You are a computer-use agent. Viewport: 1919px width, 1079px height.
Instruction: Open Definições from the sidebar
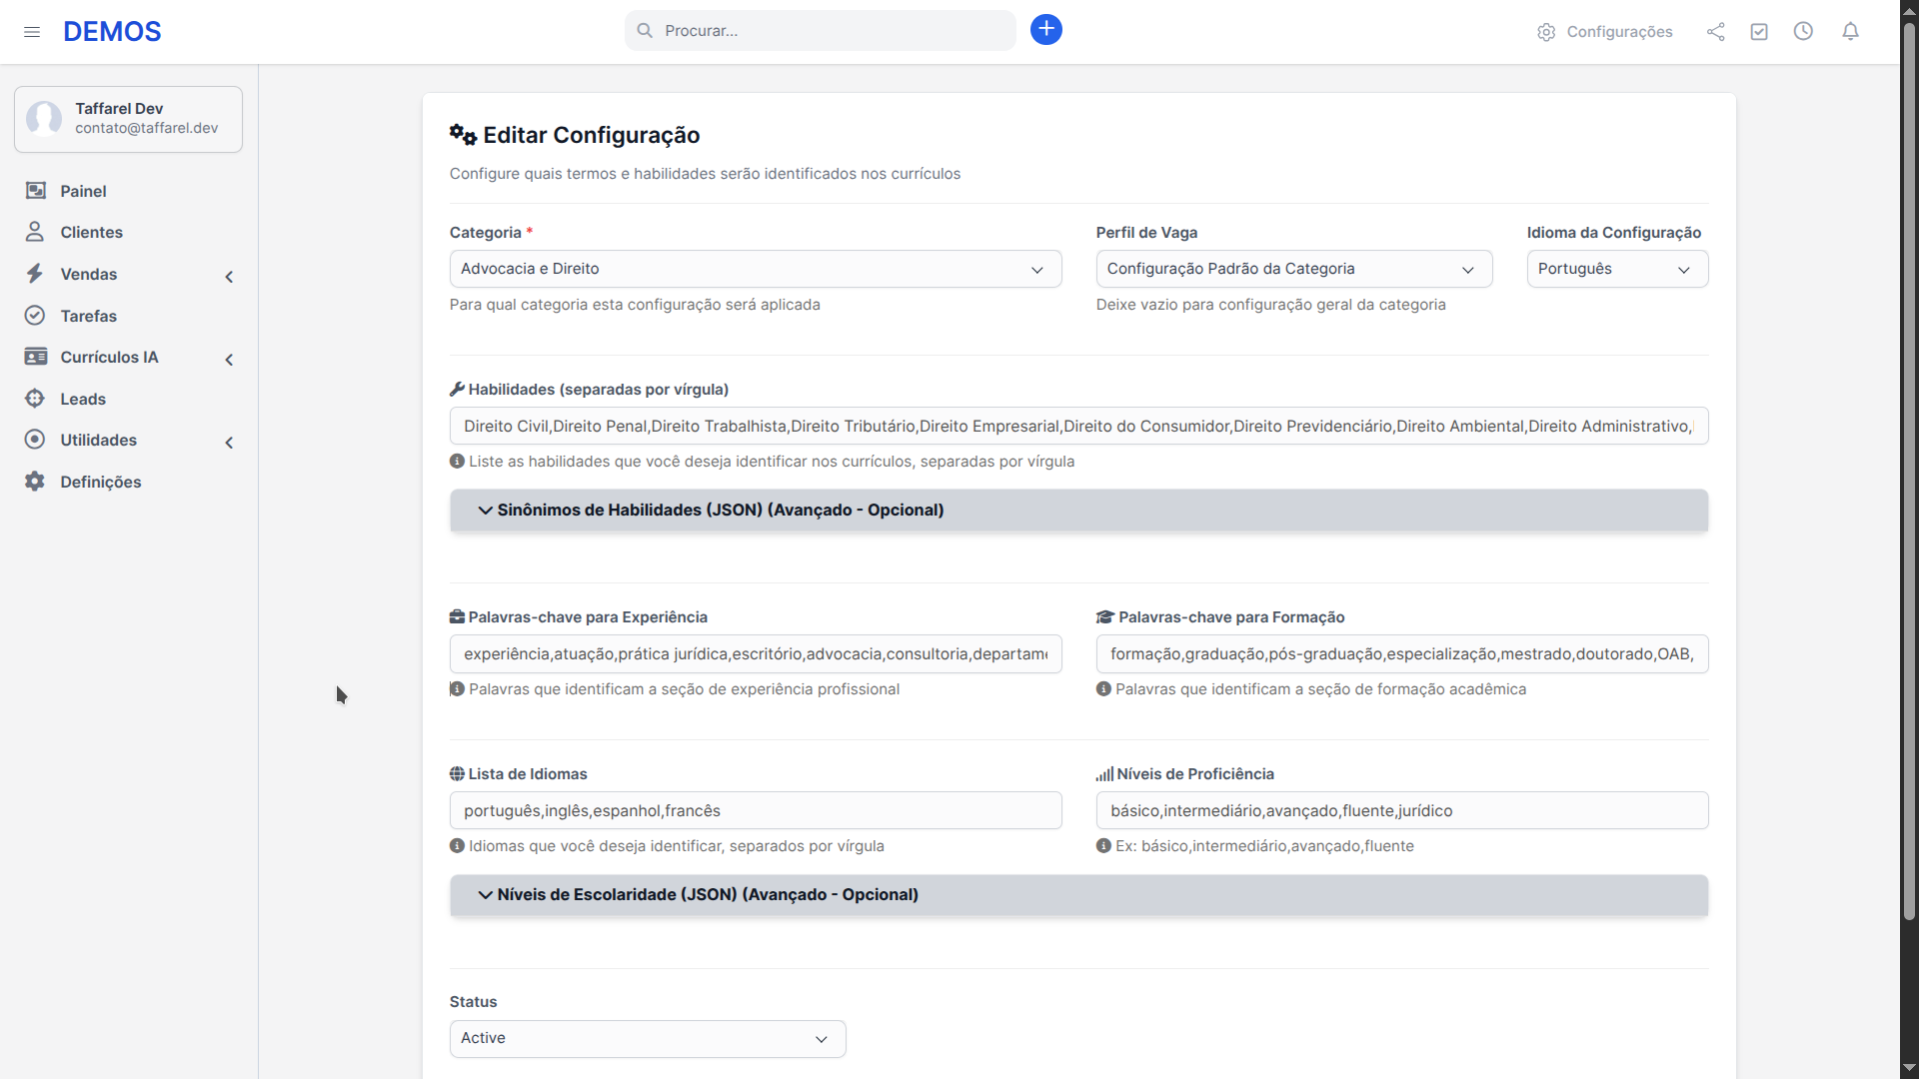(101, 482)
